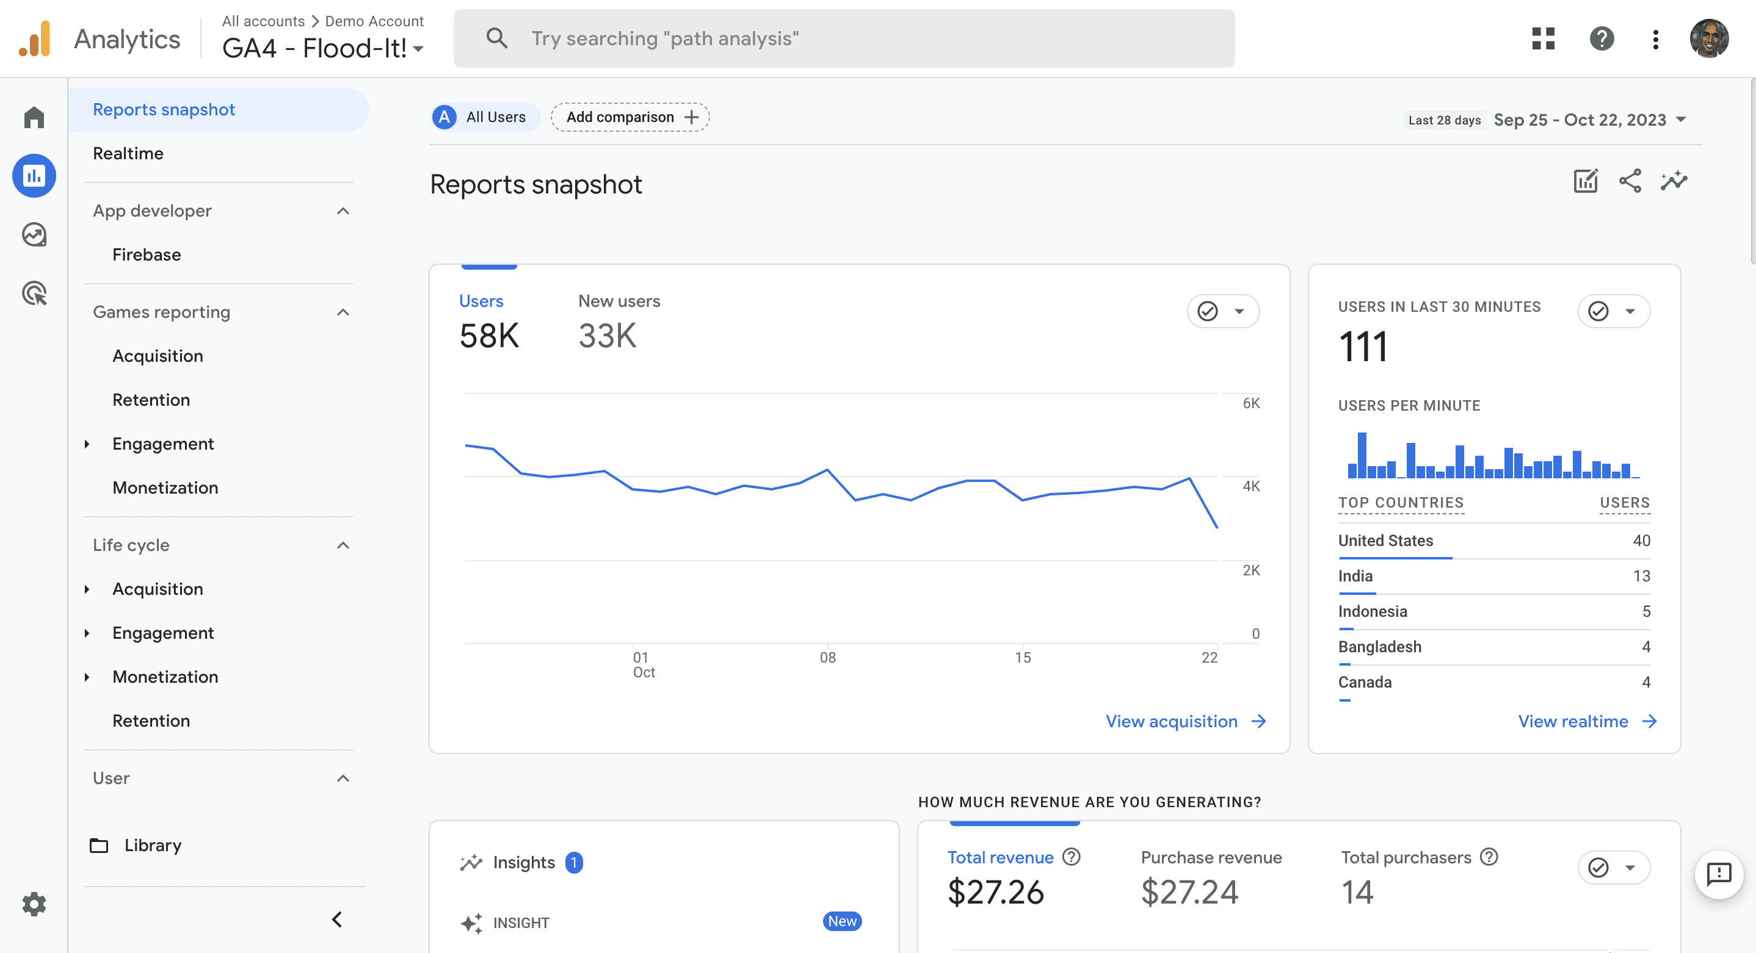Expand Life cycle Monetization tree item
Image resolution: width=1756 pixels, height=953 pixels.
point(87,677)
